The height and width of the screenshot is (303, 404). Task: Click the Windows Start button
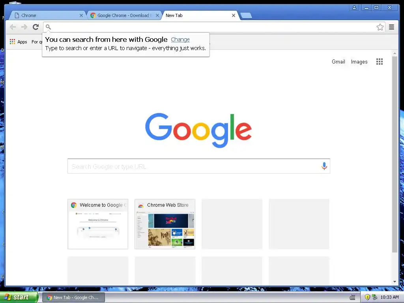(x=19, y=297)
